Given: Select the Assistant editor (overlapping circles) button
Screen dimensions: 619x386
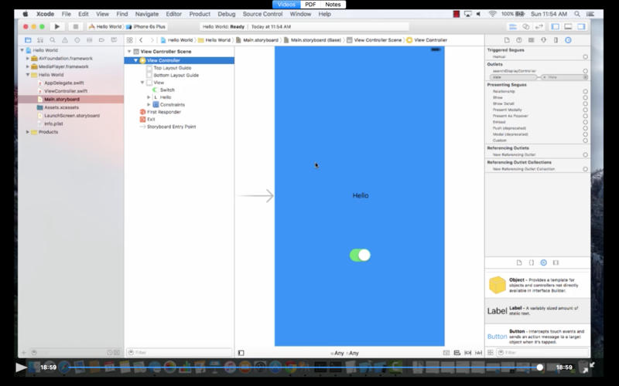Looking at the screenshot, I should pyautogui.click(x=526, y=27).
